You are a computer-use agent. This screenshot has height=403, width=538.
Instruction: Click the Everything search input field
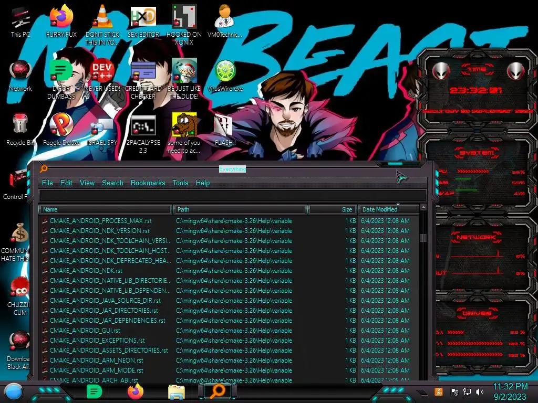[233, 196]
